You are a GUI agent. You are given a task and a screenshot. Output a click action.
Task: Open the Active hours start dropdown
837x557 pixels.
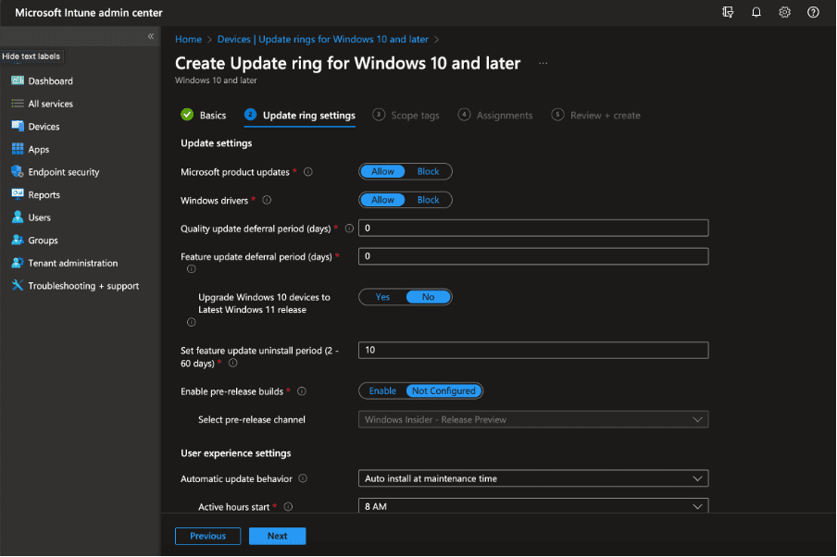click(x=533, y=506)
